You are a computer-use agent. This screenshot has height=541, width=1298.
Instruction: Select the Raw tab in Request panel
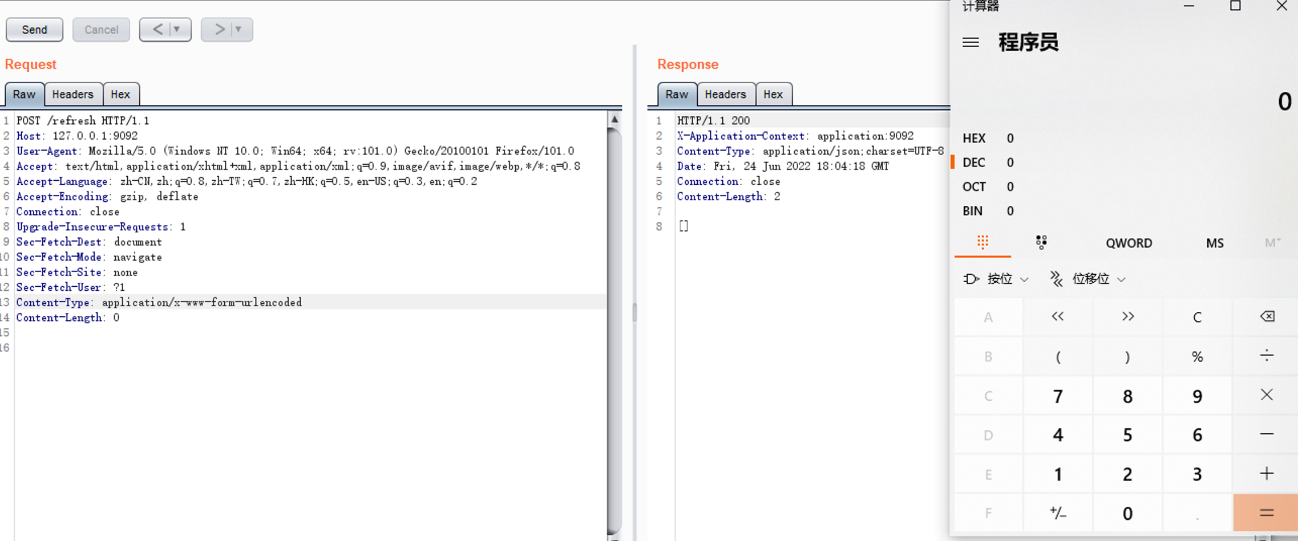tap(25, 95)
